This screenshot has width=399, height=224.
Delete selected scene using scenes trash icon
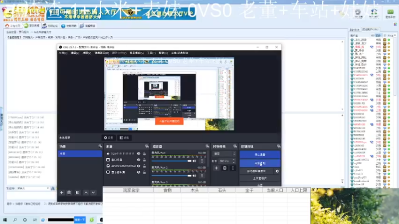point(69,193)
